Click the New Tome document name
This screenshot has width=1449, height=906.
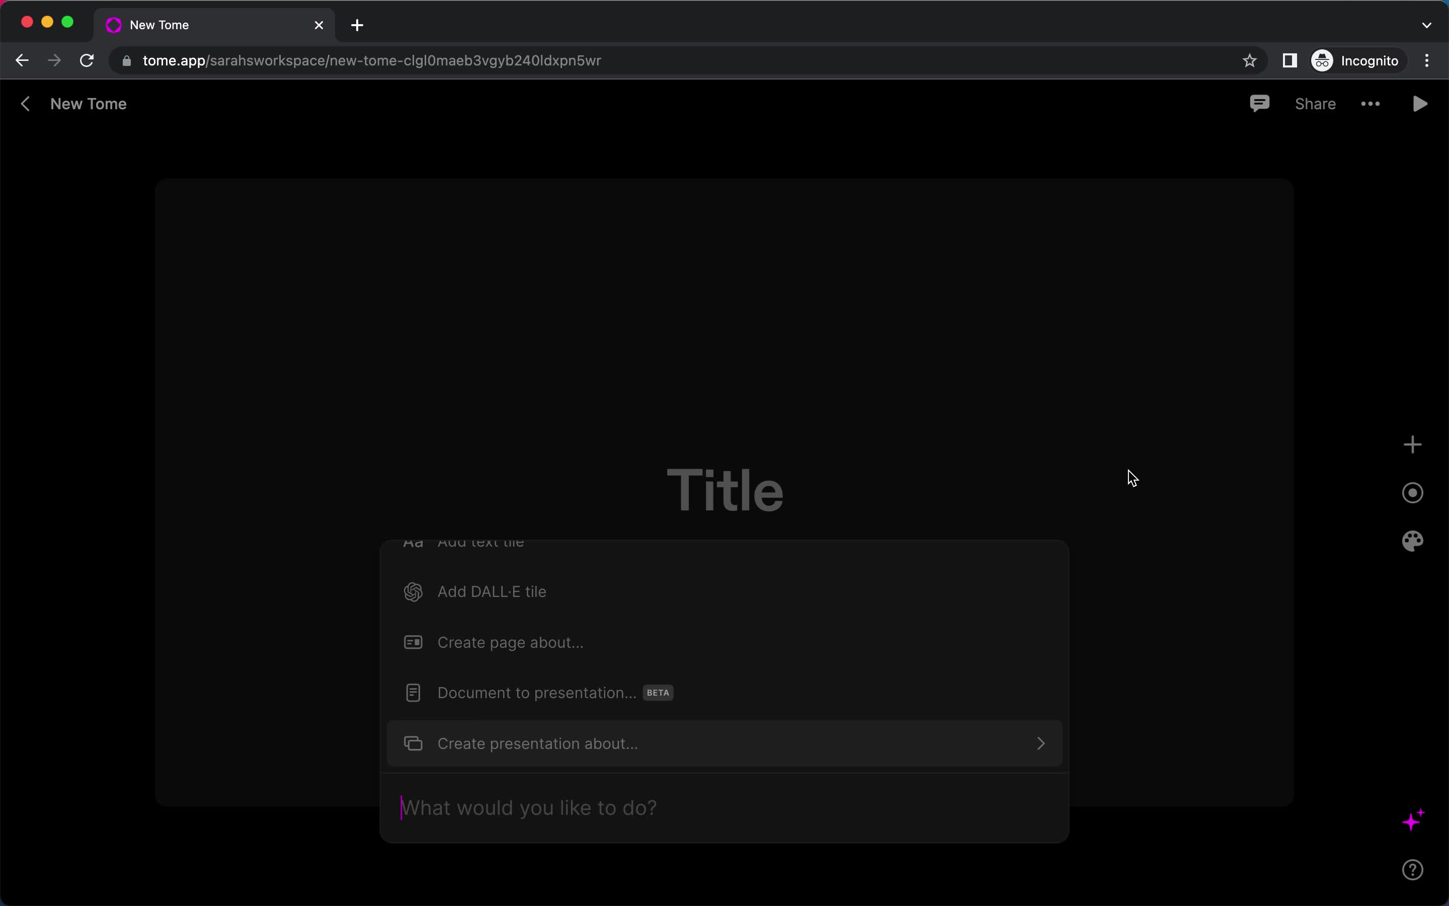tap(89, 104)
